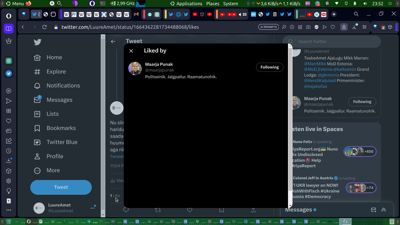
Task: Add page to bookmarks with heart icon
Action: tap(333, 27)
